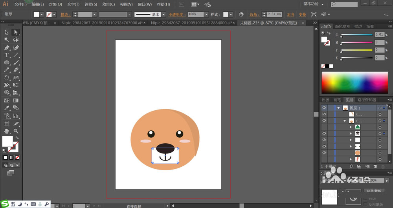Select the Selection (black arrow) tool
This screenshot has width=393, height=208.
(7, 32)
